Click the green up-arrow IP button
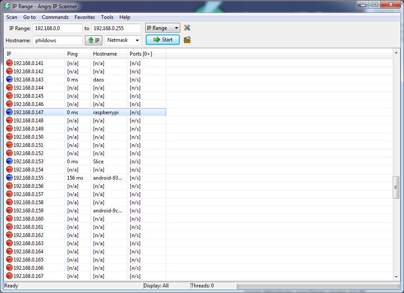The width and height of the screenshot is (404, 293). [x=94, y=40]
